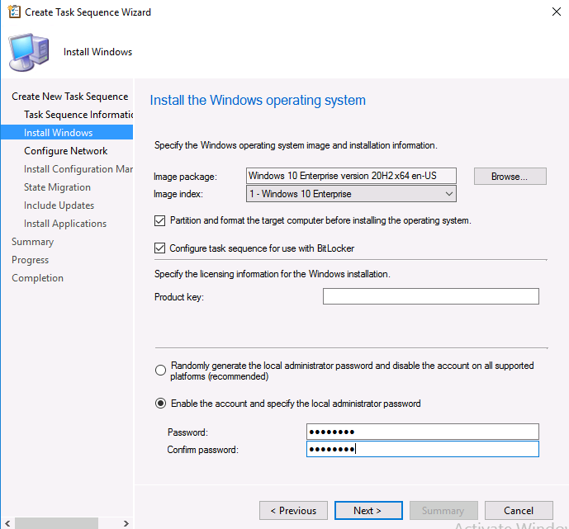Image resolution: width=569 pixels, height=529 pixels.
Task: Click sidebar scrollbar left arrow
Action: coord(7,523)
